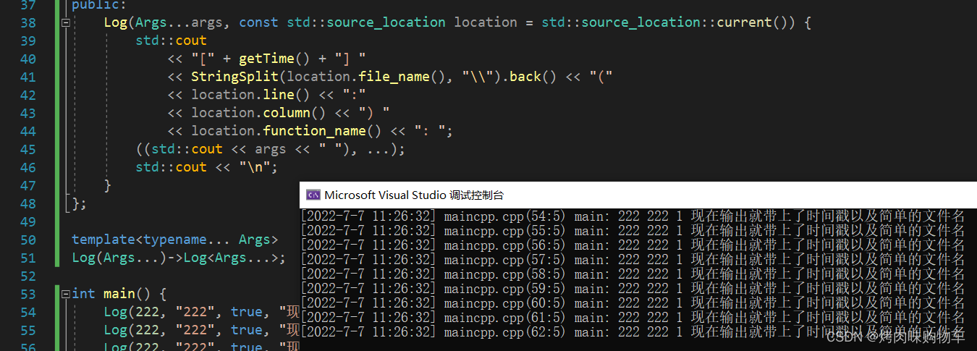Click function_name() on line 44

point(323,131)
